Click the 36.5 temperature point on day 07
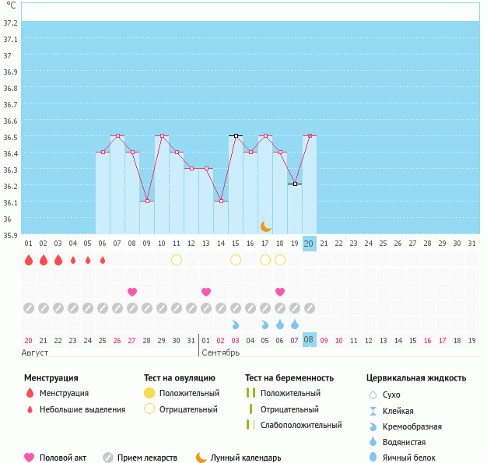 (x=117, y=135)
